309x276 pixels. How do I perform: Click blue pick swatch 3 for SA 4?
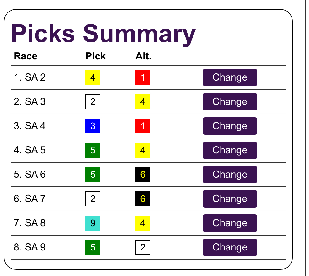point(93,126)
